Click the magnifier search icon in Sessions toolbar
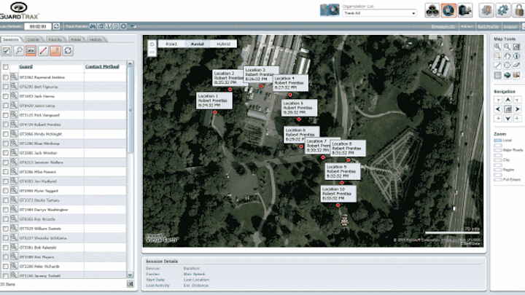 click(x=19, y=51)
